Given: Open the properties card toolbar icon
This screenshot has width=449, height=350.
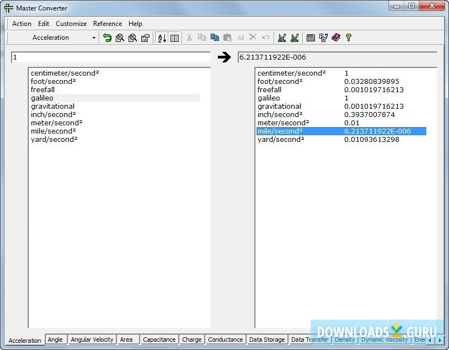Looking at the screenshot, I should [146, 38].
